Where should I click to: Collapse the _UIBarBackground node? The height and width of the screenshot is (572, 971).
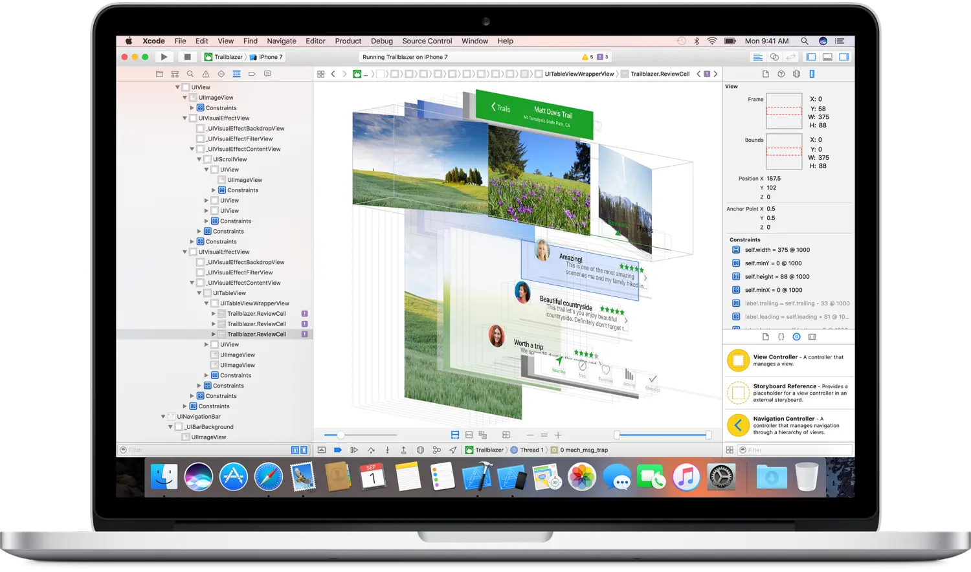170,427
